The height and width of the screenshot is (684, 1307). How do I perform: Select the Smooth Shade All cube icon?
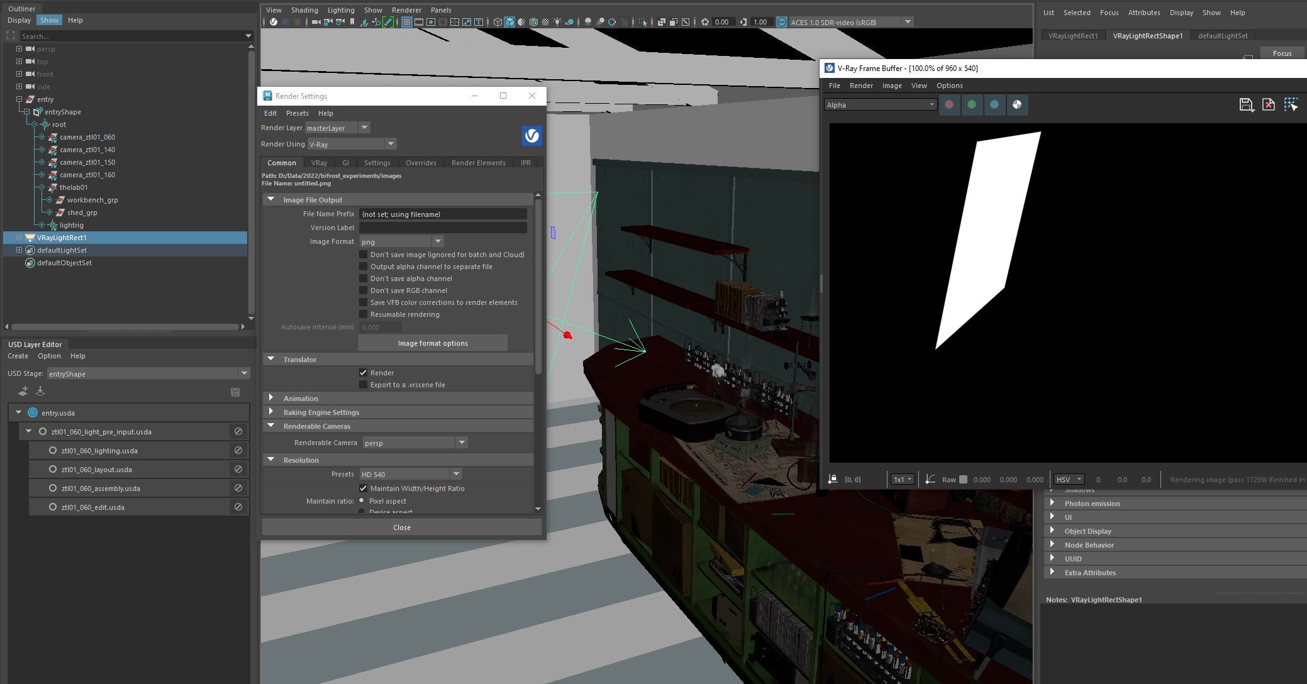509,22
